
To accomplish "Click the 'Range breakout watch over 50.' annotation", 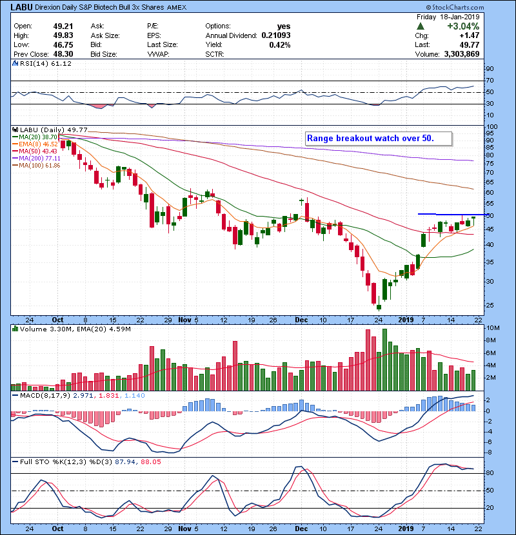I will pos(379,139).
